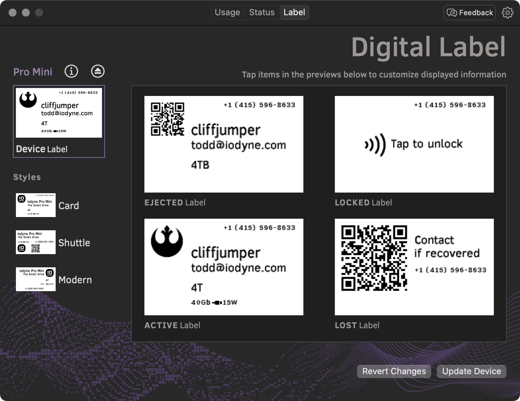Eject the Pro Mini drive
Screen dimensions: 520x401
[x=98, y=71]
